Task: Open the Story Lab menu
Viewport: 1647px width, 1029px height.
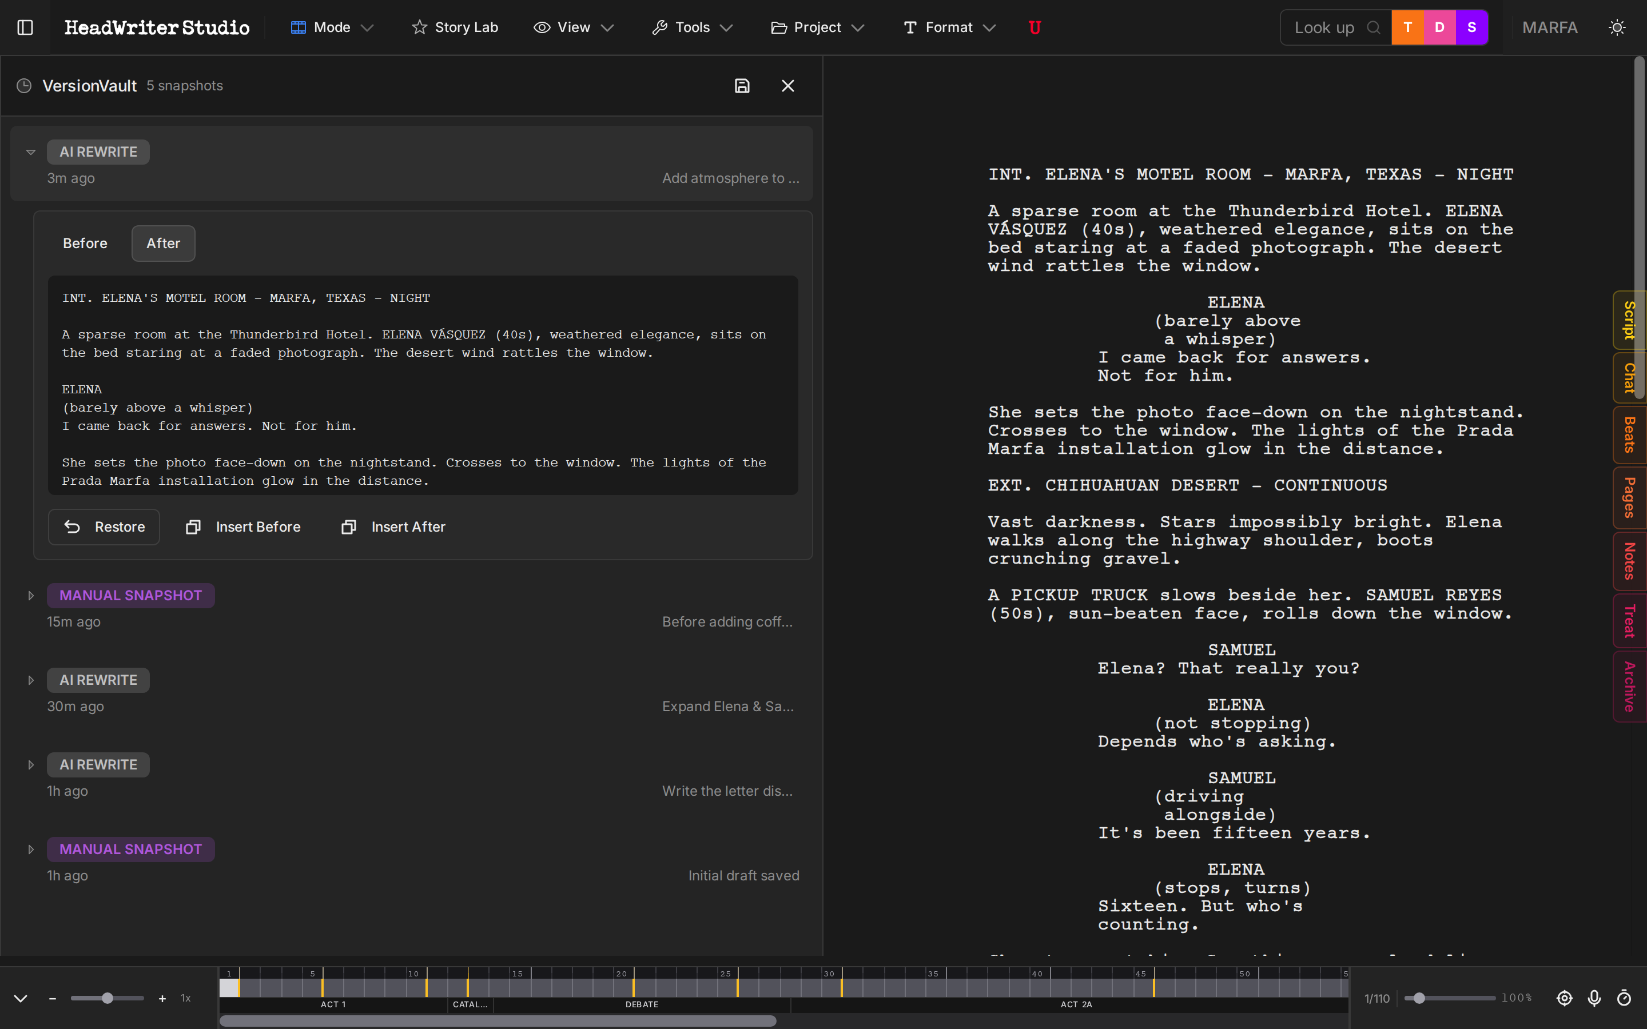Action: (x=455, y=27)
